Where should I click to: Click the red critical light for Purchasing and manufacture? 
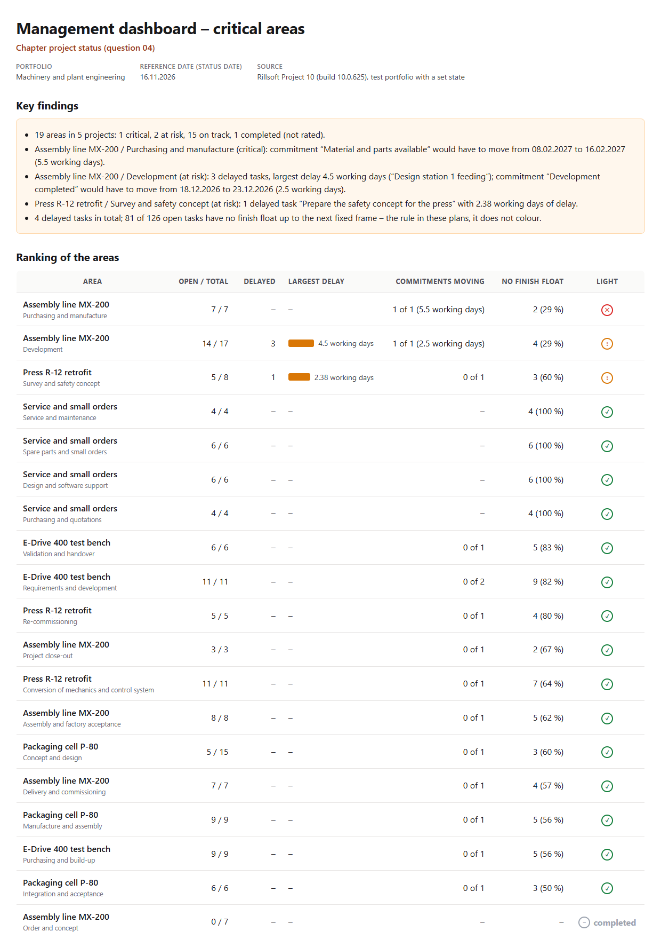(607, 310)
